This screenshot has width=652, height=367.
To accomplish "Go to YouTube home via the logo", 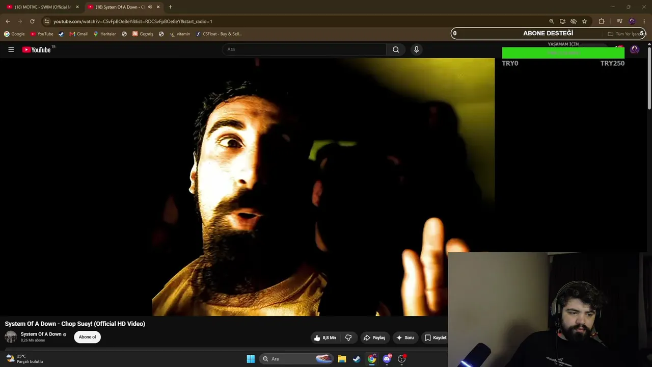I will coord(36,49).
